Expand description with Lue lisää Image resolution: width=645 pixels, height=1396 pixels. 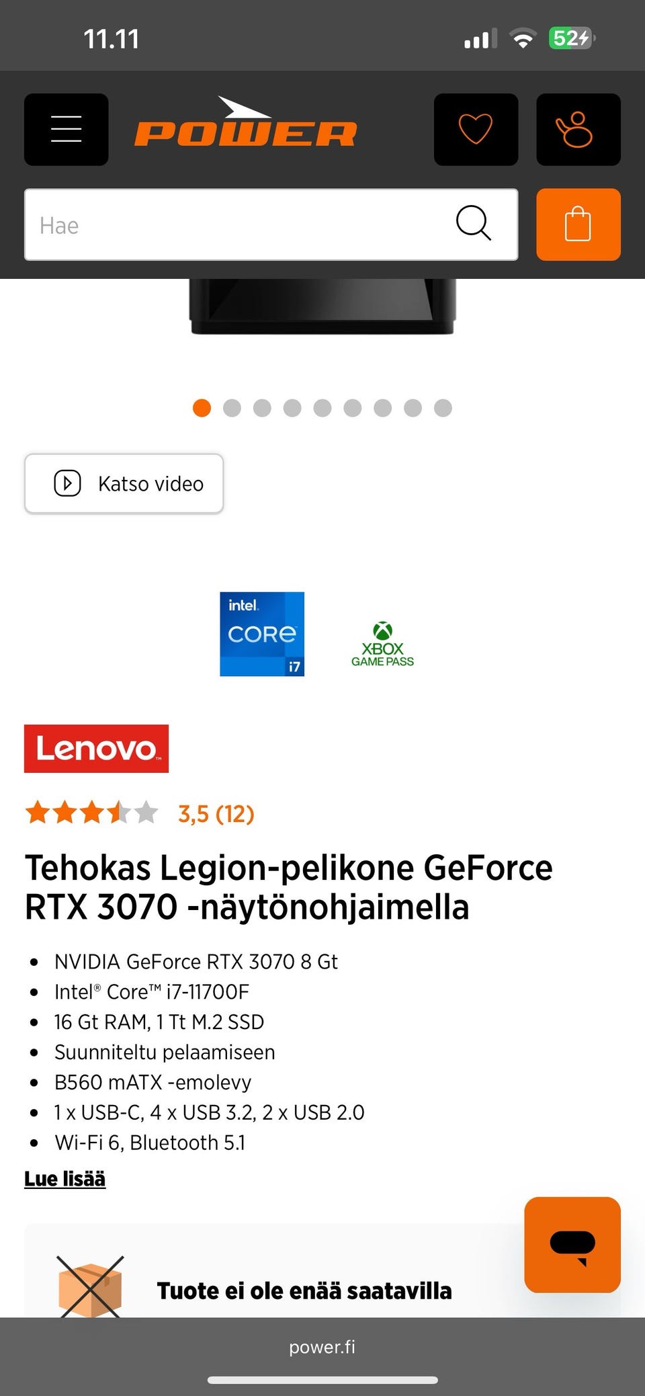click(64, 1179)
